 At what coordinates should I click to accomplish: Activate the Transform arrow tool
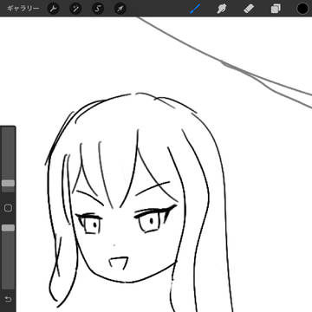tap(120, 9)
